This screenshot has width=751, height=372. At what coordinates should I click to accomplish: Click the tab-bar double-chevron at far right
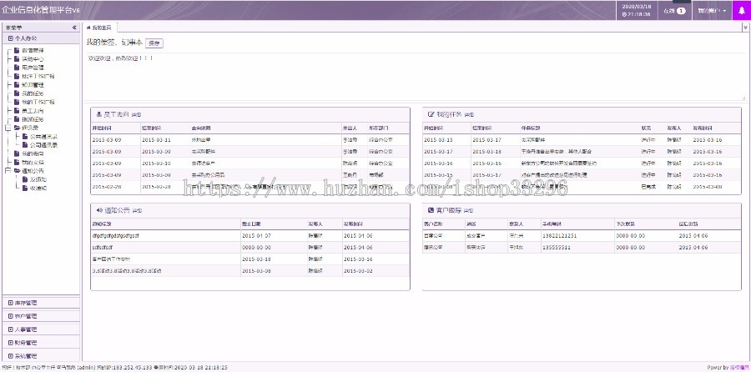[746, 28]
